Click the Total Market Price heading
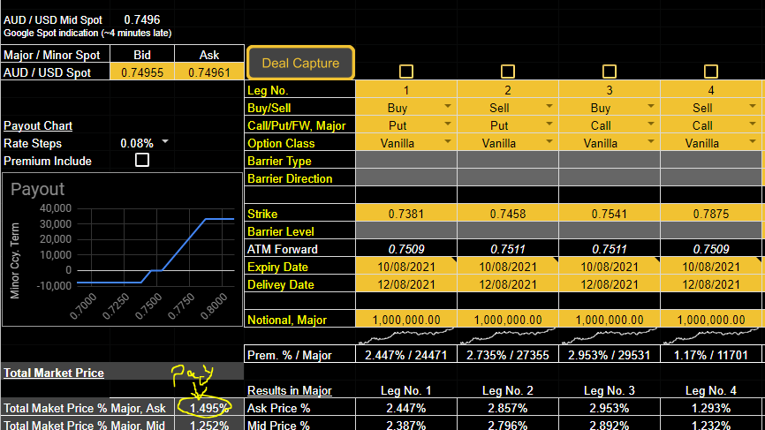 click(53, 373)
